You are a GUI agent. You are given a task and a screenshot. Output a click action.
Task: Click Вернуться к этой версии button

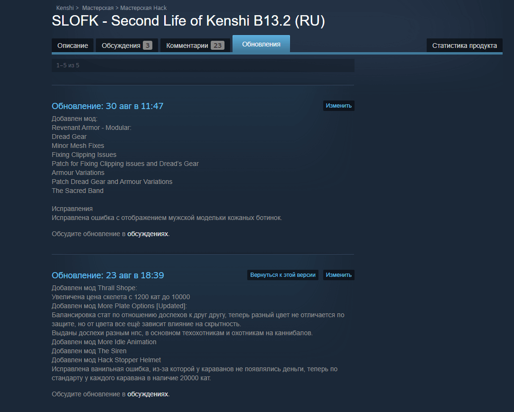tap(283, 275)
